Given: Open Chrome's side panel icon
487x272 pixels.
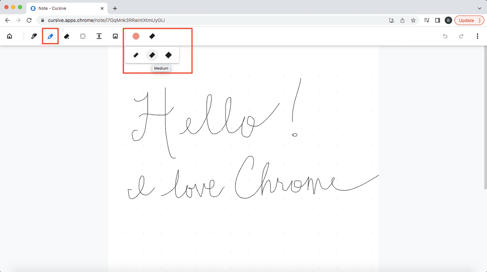Looking at the screenshot, I should tap(437, 20).
